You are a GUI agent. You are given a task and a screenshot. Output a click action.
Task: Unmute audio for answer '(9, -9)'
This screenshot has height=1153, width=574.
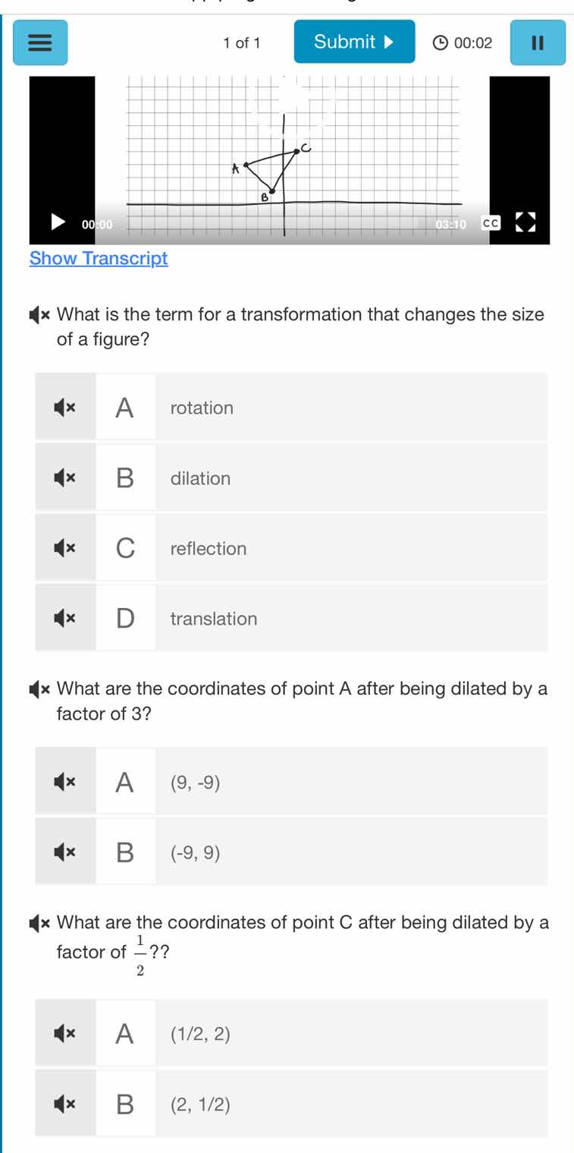point(65,781)
